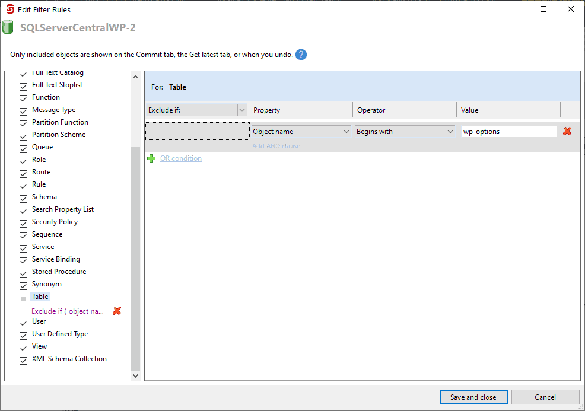Remove Table filter via red X in list
585x411 pixels.
117,311
